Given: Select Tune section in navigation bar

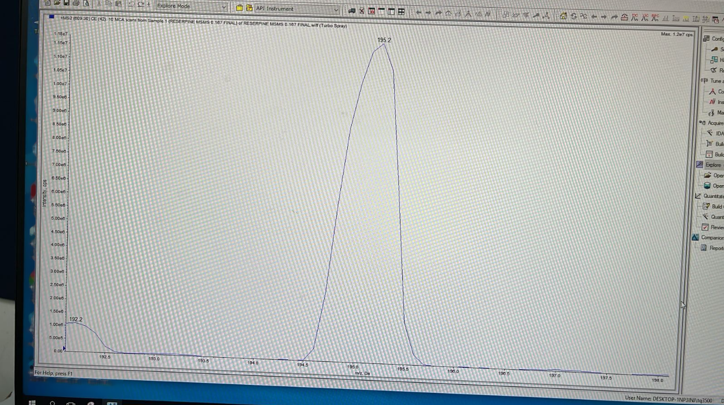Looking at the screenshot, I should pos(712,81).
